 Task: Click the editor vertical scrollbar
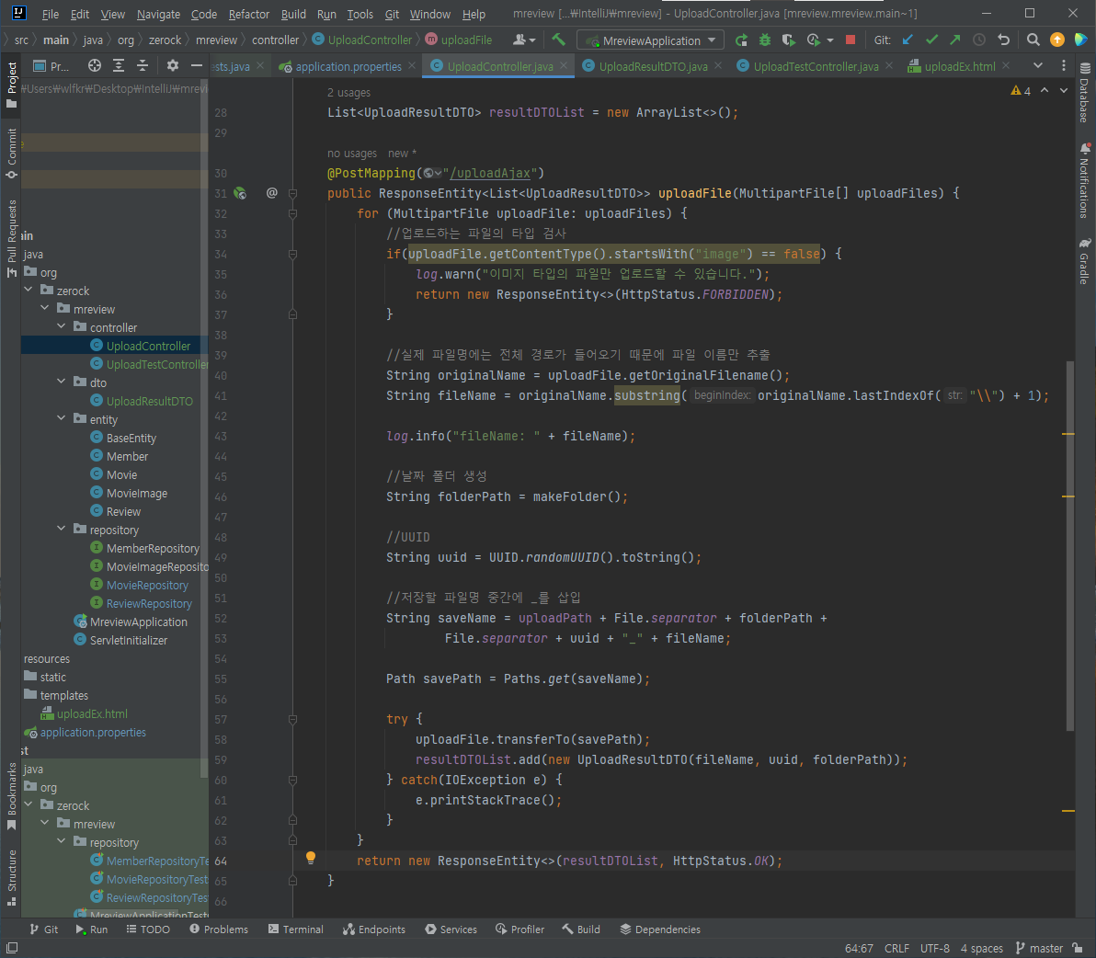point(1069,545)
